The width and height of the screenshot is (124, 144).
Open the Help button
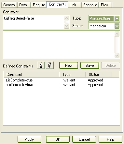[x=110, y=139]
